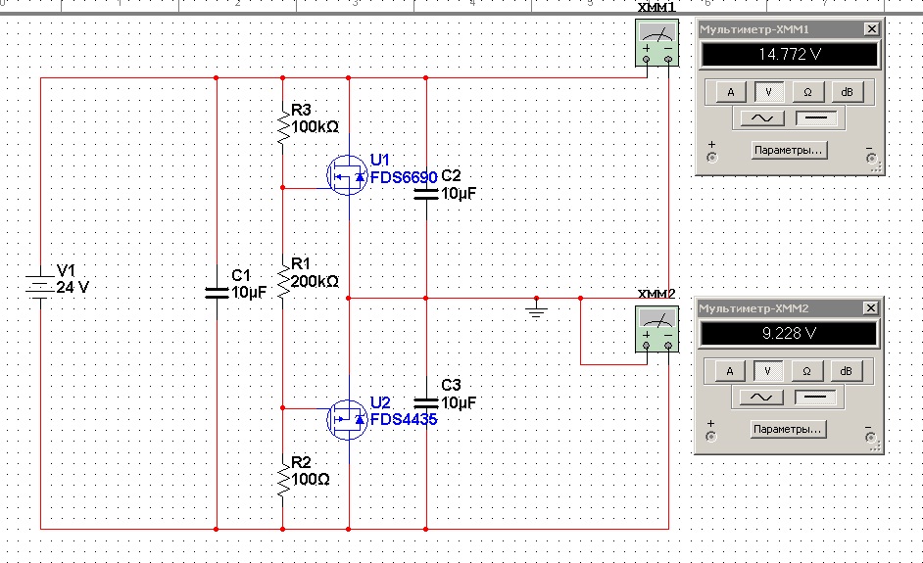This screenshot has width=923, height=563.
Task: Switch XMM1 multimeter to ammeter mode A
Action: (x=729, y=92)
